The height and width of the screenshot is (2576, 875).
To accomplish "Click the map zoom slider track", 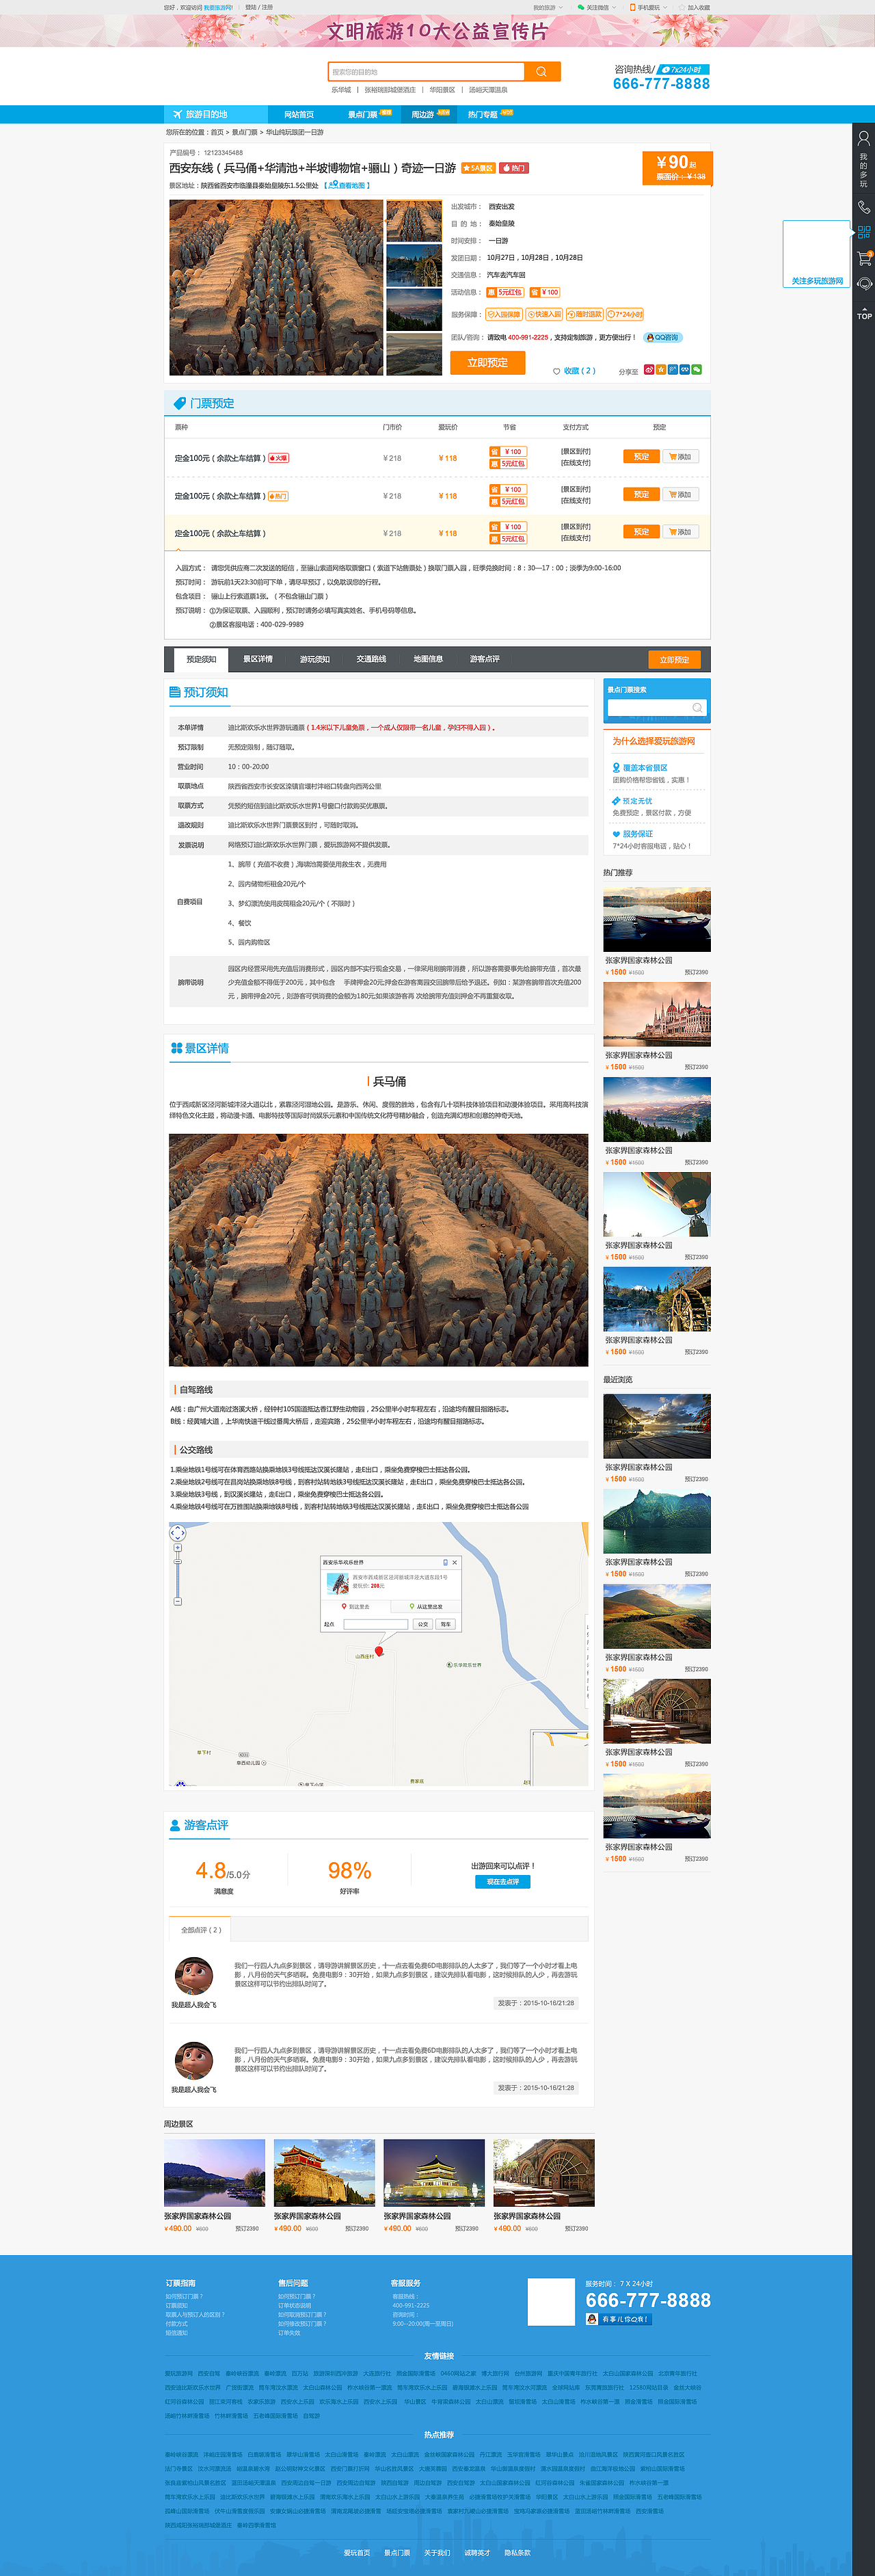I will click(177, 1576).
